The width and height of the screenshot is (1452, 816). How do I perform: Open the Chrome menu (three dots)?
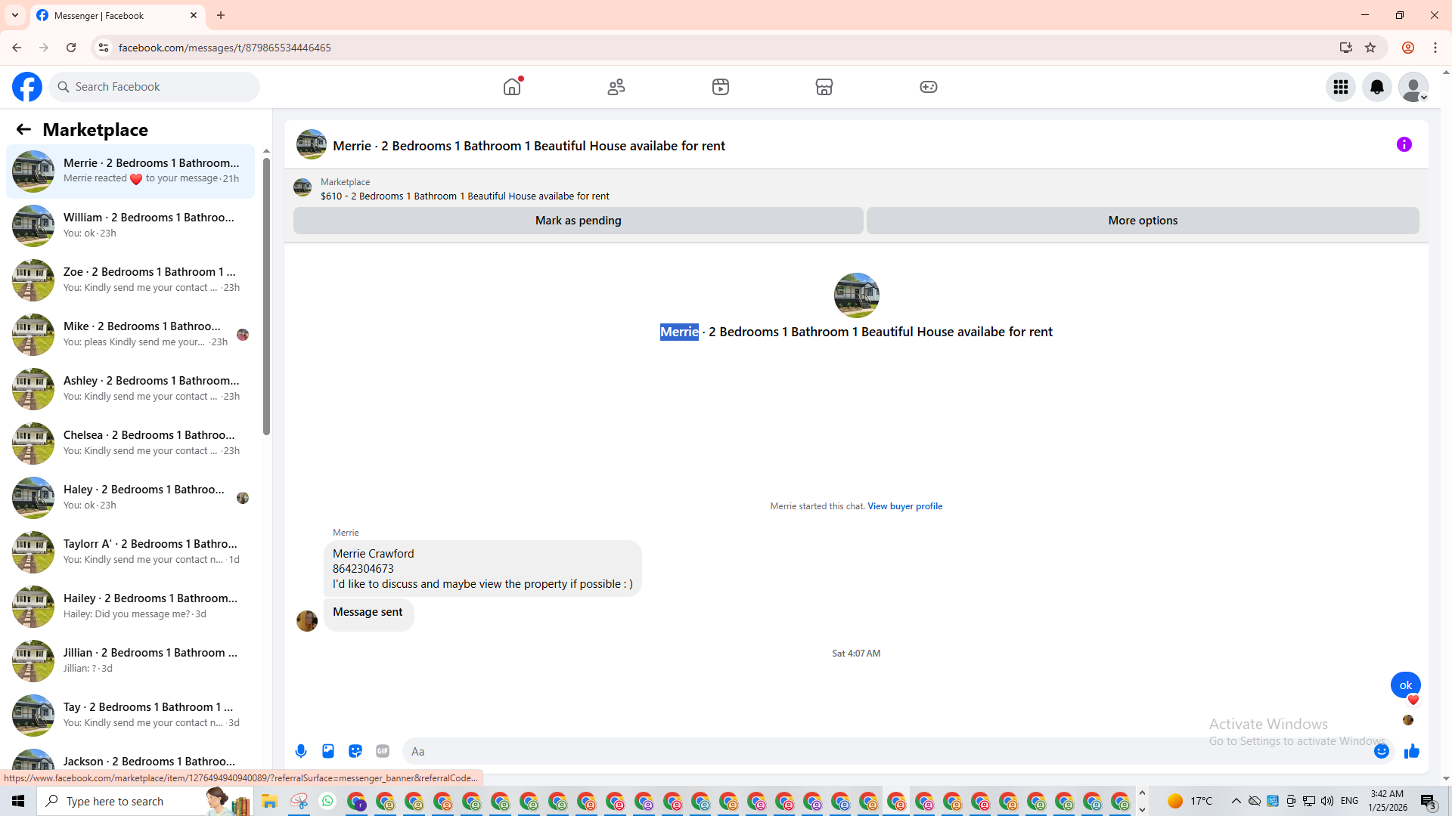pyautogui.click(x=1435, y=48)
